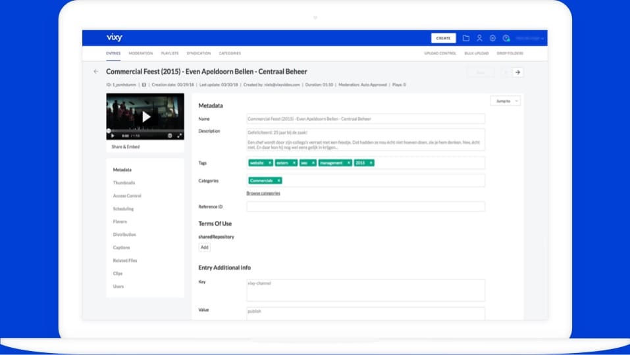The width and height of the screenshot is (630, 355).
Task: Open the settings gear icon in header
Action: [492, 38]
